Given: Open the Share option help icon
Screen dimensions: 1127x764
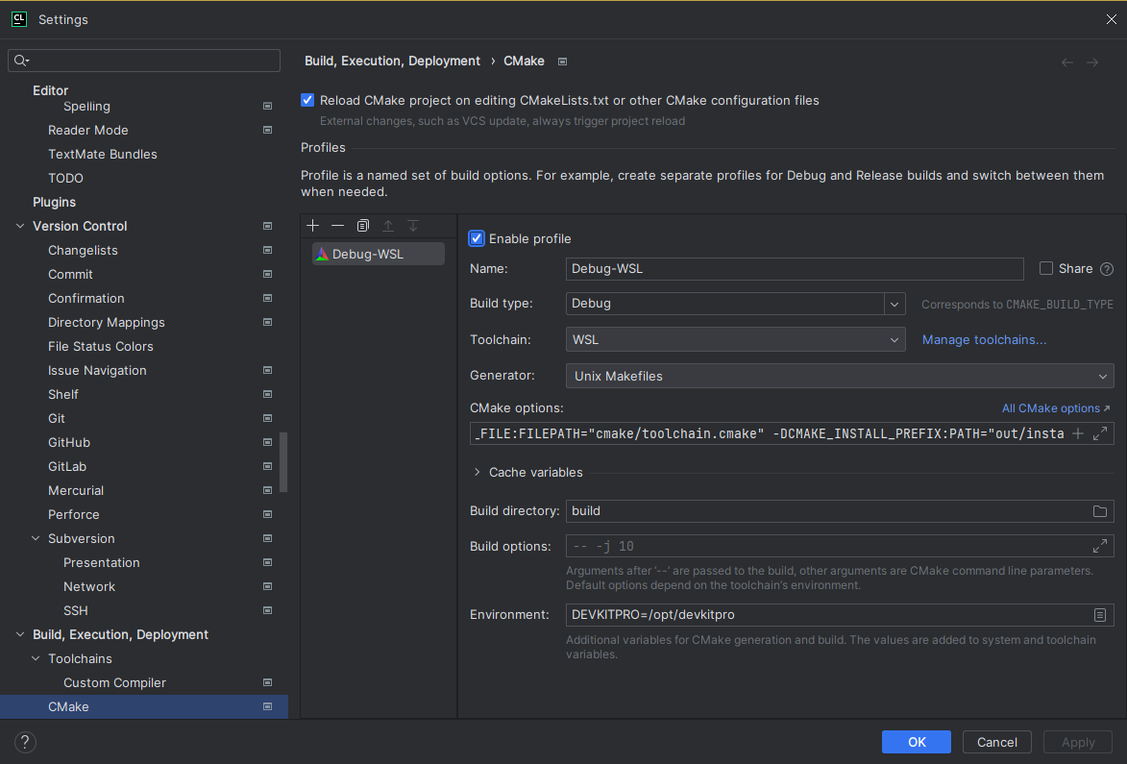Looking at the screenshot, I should (1107, 269).
